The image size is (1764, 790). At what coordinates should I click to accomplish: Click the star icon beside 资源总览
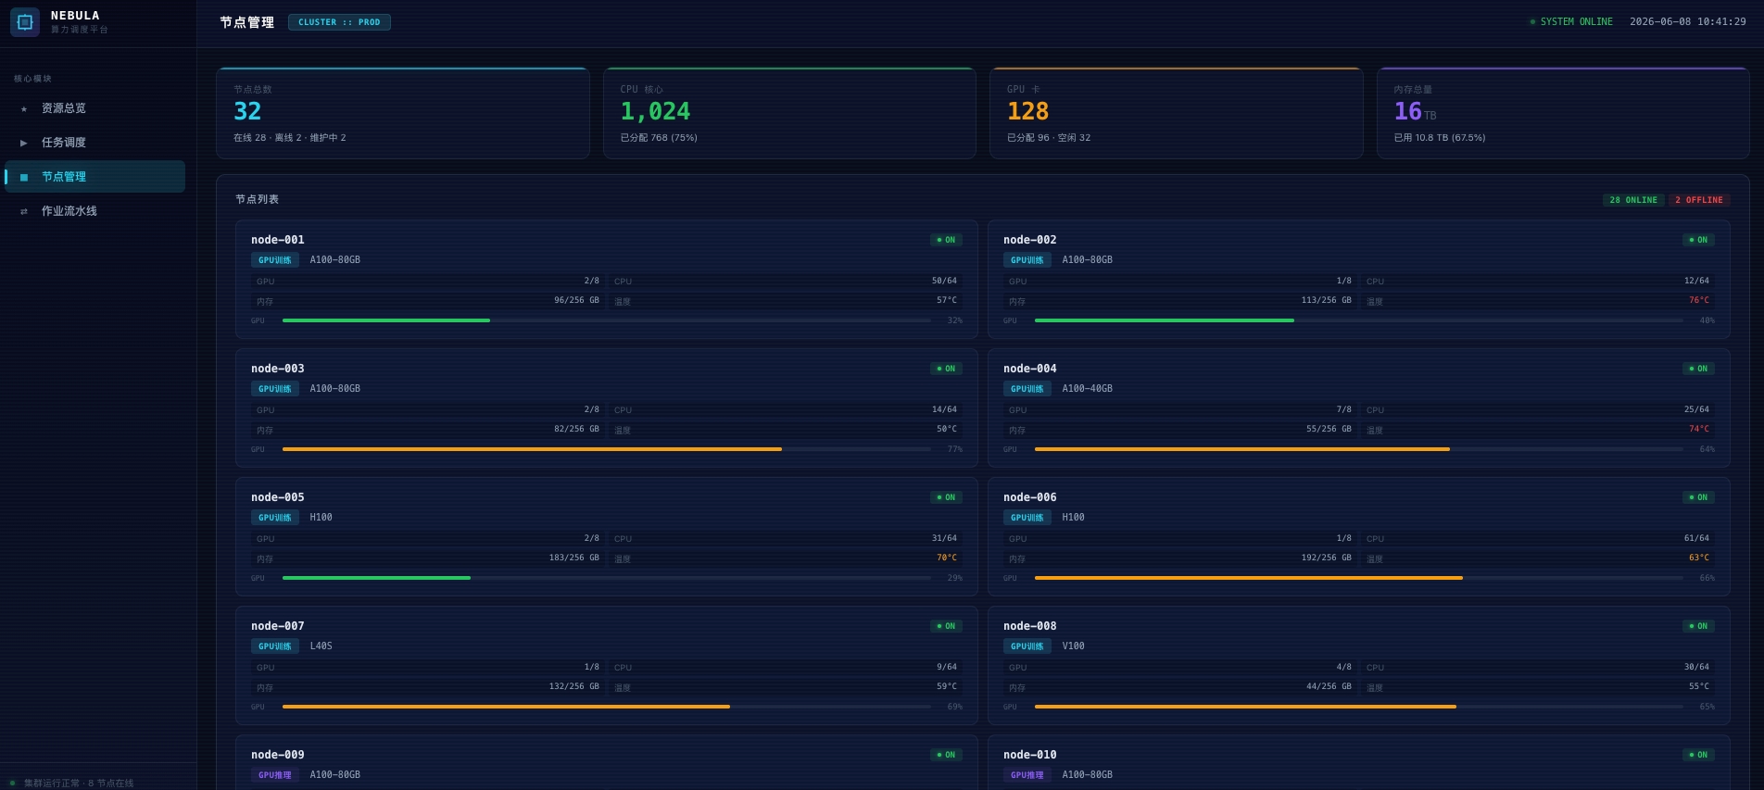[x=24, y=108]
